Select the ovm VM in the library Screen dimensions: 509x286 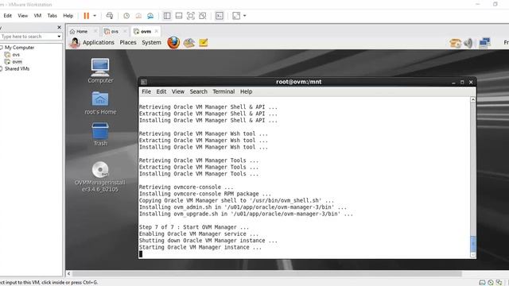(x=17, y=62)
